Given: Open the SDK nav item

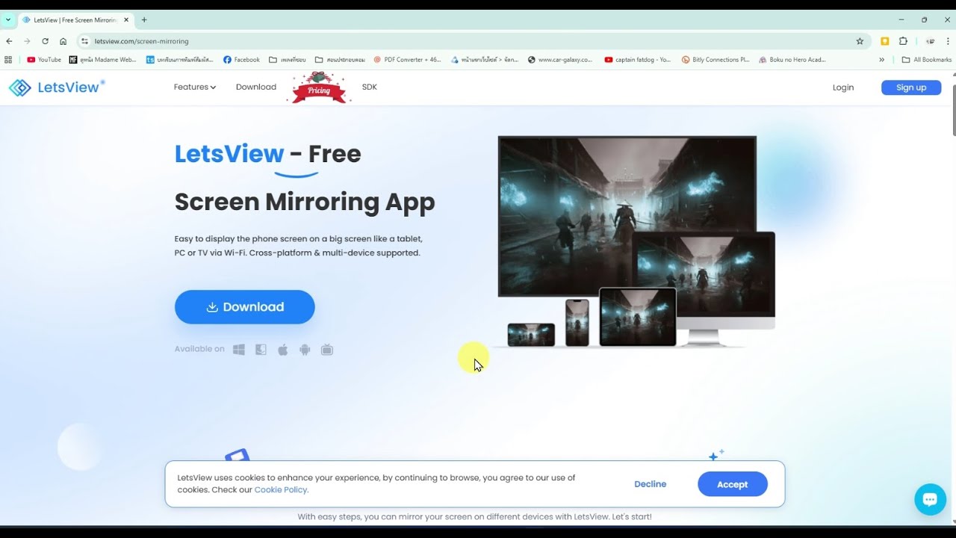Looking at the screenshot, I should [x=370, y=87].
